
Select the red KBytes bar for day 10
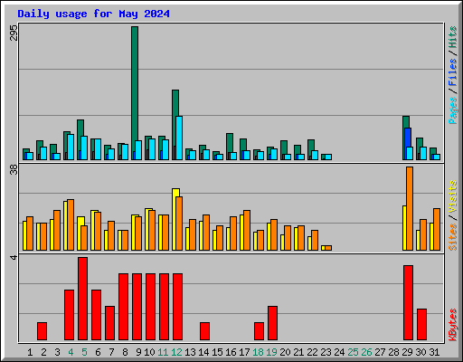151,307
